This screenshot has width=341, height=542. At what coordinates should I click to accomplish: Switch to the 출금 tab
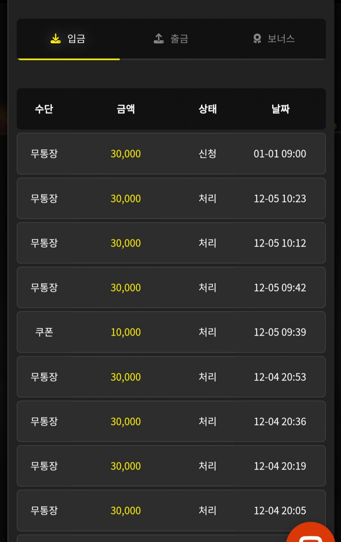(171, 39)
